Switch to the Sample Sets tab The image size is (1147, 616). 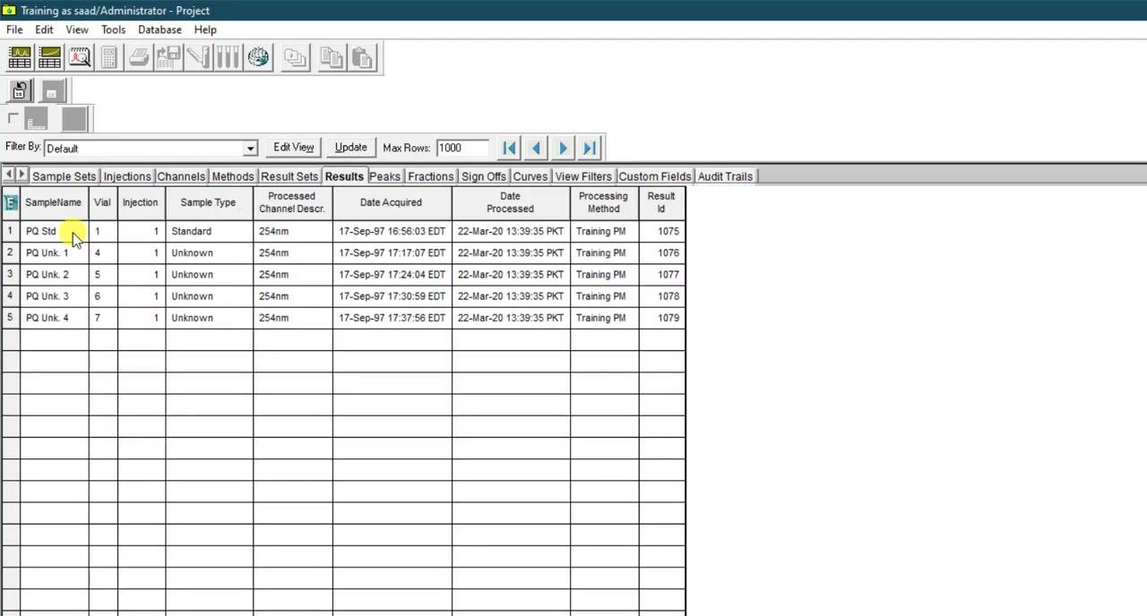pyautogui.click(x=64, y=176)
